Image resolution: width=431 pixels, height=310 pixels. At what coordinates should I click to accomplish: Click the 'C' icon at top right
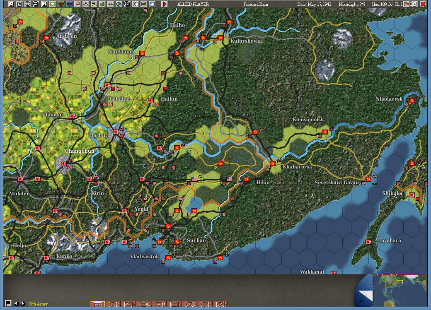click(x=415, y=4)
